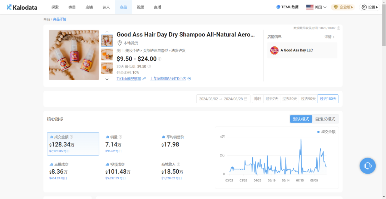This screenshot has width=386, height=199.
Task: Switch to 默认模式 view
Action: (301, 119)
